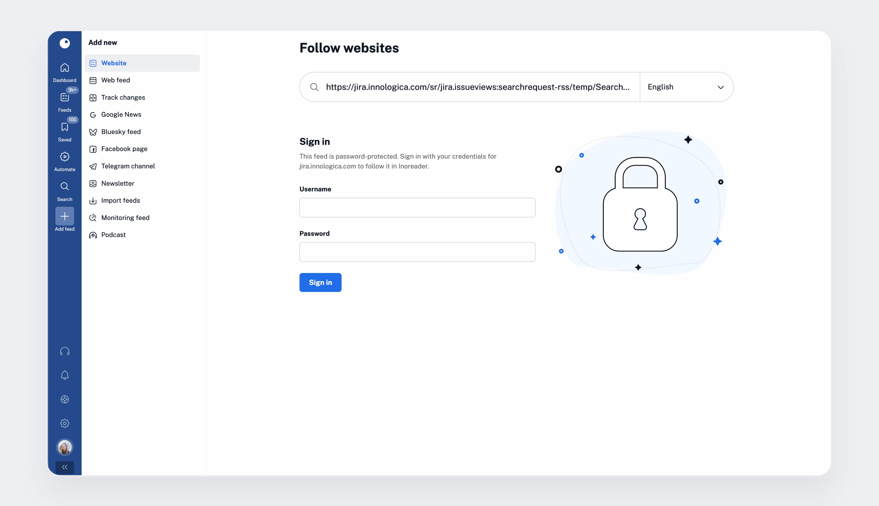Collapse the sidebar with double chevron

65,467
